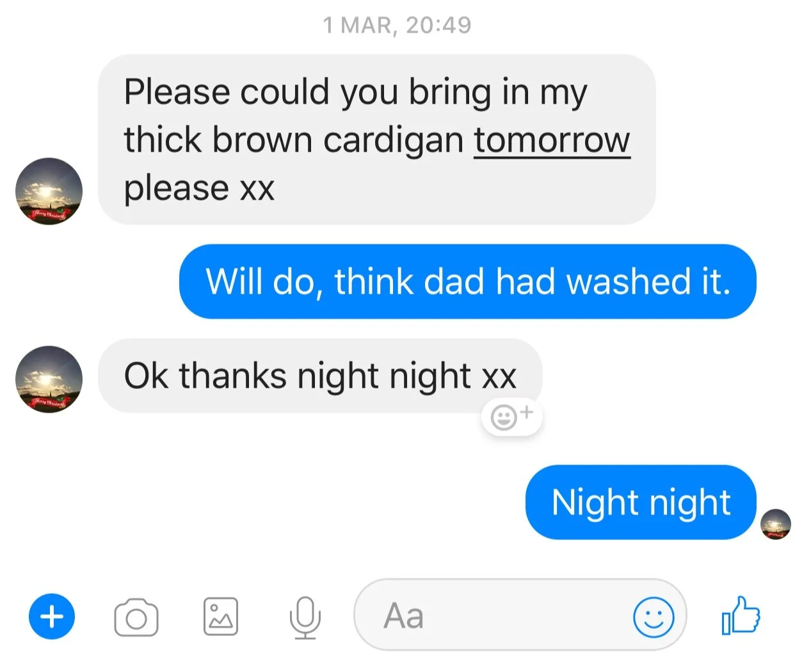Viewport: 795px width, 666px height.
Task: Open the camera to take a photo
Action: (136, 617)
